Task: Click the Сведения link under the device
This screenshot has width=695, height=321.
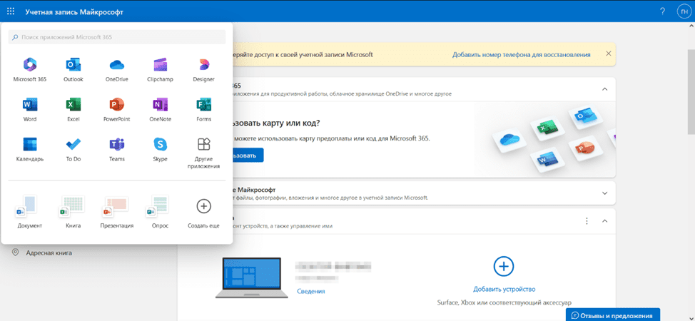Action: [311, 291]
